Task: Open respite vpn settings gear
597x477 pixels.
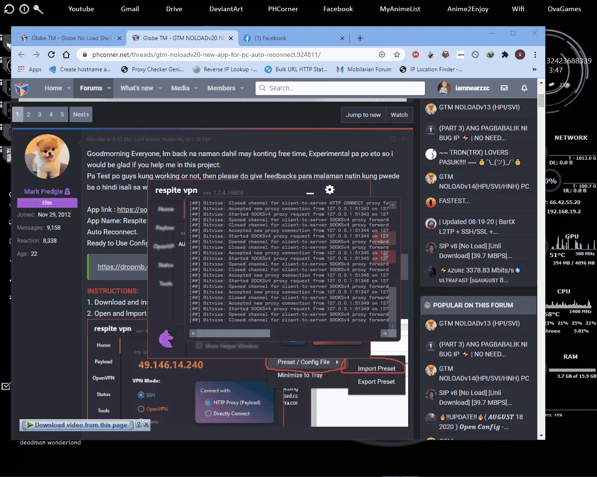Action: 330,190
